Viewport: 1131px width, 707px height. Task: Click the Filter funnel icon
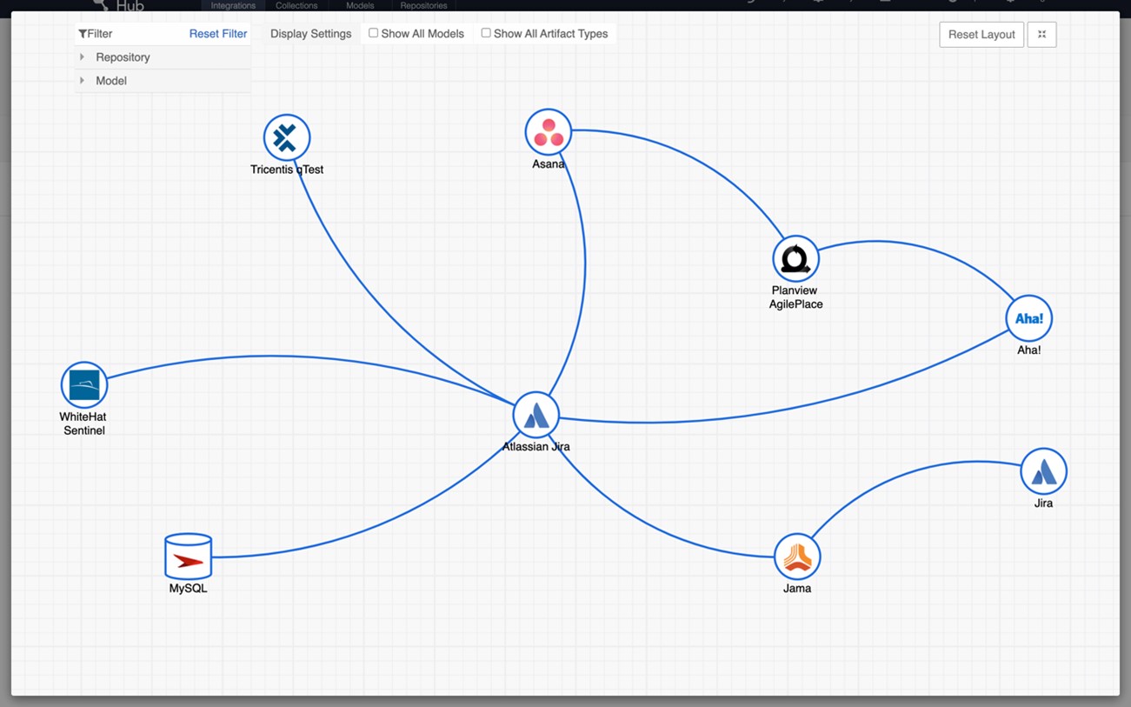[83, 34]
